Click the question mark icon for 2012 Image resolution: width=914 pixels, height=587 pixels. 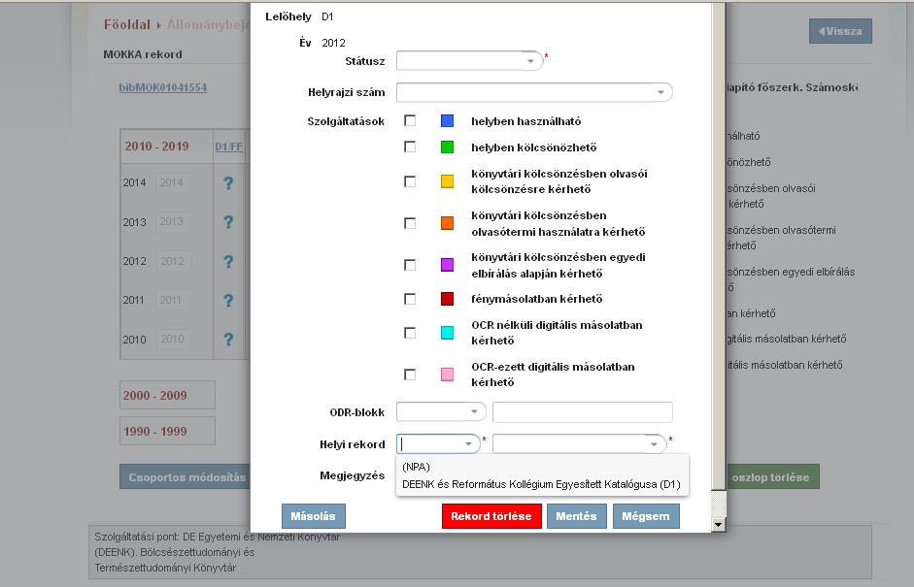coord(228,262)
